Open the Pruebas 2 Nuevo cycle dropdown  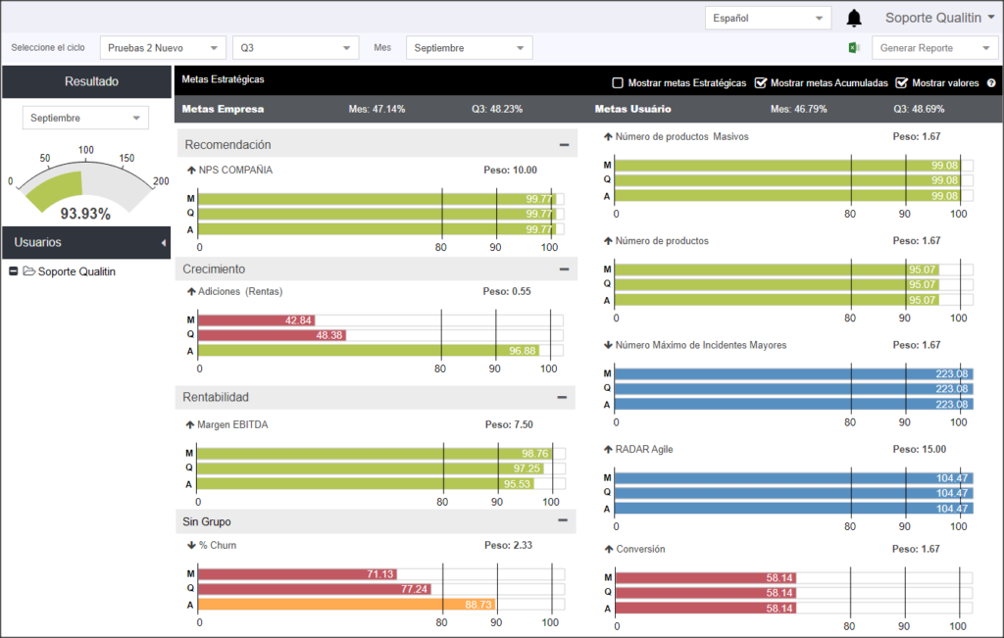[x=163, y=48]
